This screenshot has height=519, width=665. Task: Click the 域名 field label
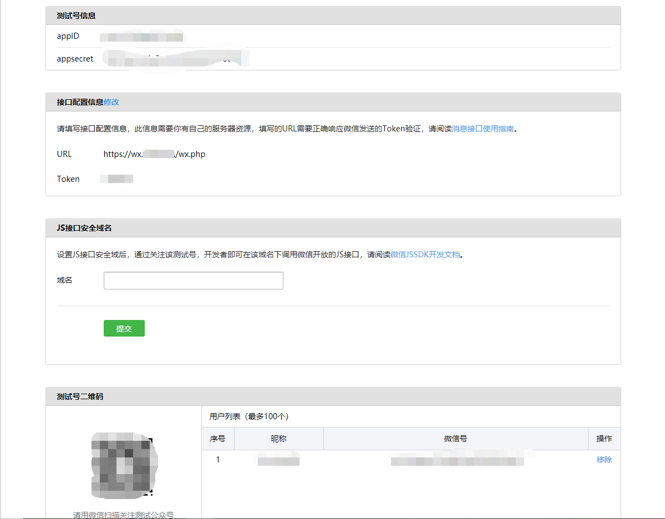tap(64, 280)
